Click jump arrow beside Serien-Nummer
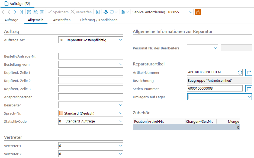The image size is (254, 158). (x=249, y=89)
